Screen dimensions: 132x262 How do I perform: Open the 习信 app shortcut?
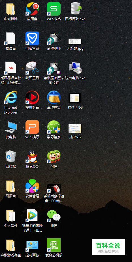click(54, 157)
